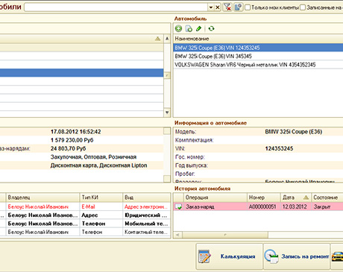The height and width of the screenshot is (272, 343).
Task: Refresh the automobile list
Action: click(211, 28)
